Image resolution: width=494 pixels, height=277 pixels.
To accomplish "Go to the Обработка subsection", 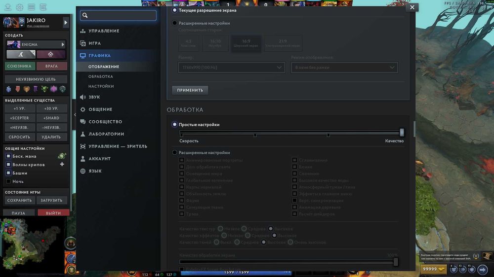I will (100, 76).
